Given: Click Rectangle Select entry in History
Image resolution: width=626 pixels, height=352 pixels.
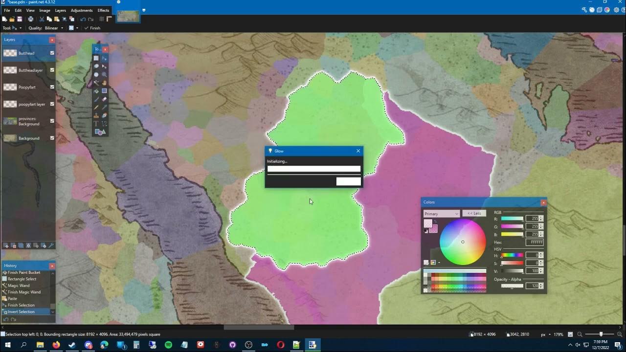Looking at the screenshot, I should (22, 279).
